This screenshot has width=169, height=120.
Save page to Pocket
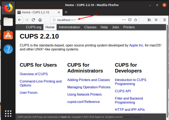(130, 20)
